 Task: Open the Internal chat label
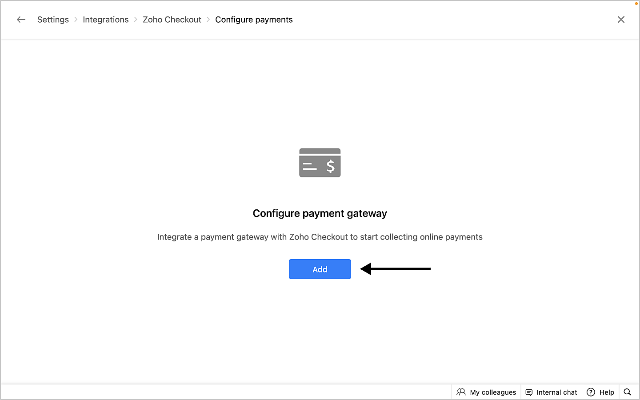pos(556,392)
